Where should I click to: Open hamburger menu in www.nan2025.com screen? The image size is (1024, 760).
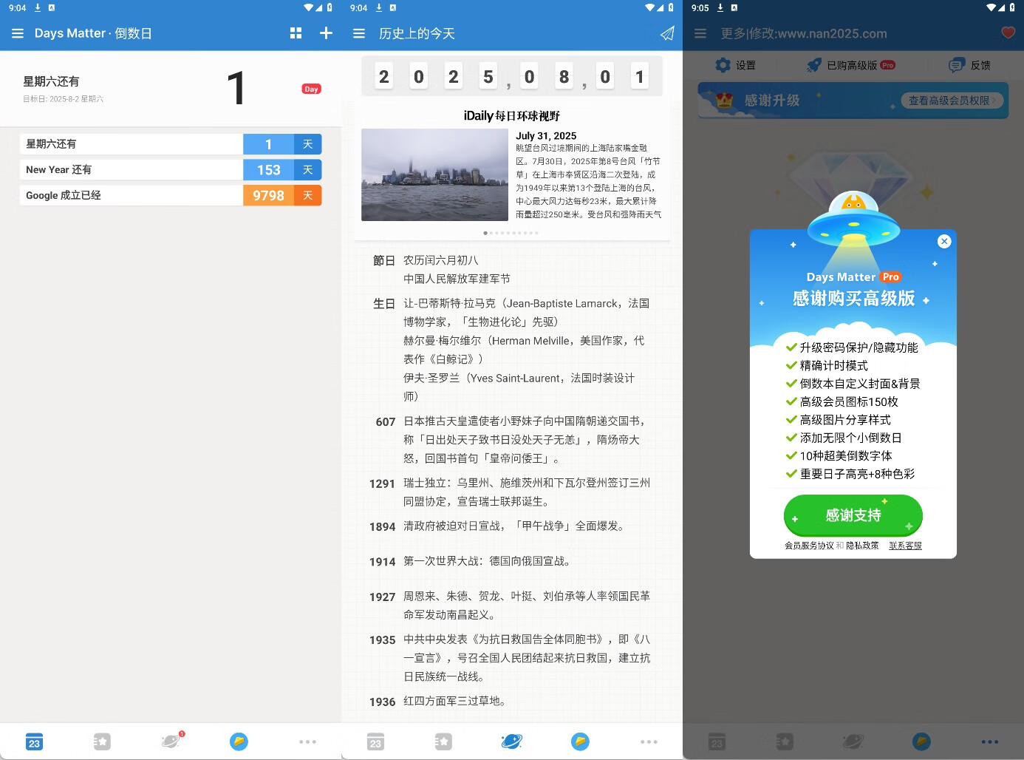(x=700, y=33)
